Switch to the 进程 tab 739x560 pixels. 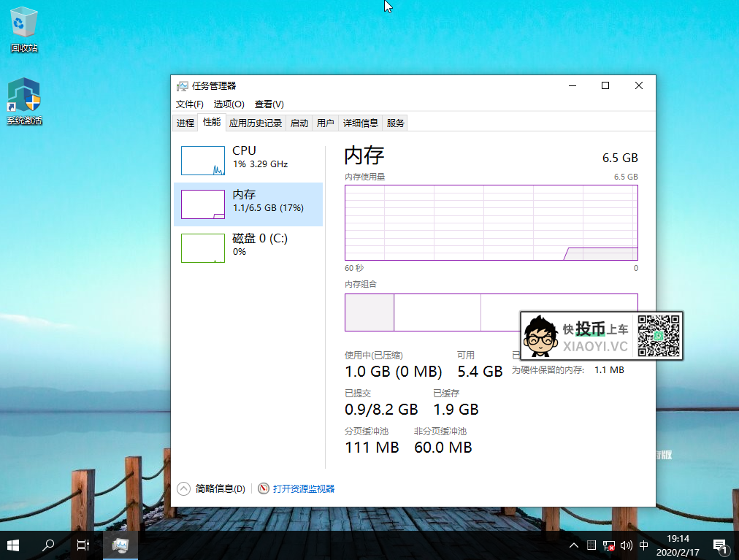[185, 123]
